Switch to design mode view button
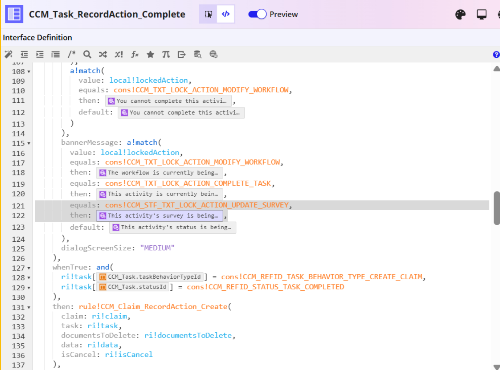Image resolution: width=500 pixels, height=370 pixels. [x=208, y=14]
